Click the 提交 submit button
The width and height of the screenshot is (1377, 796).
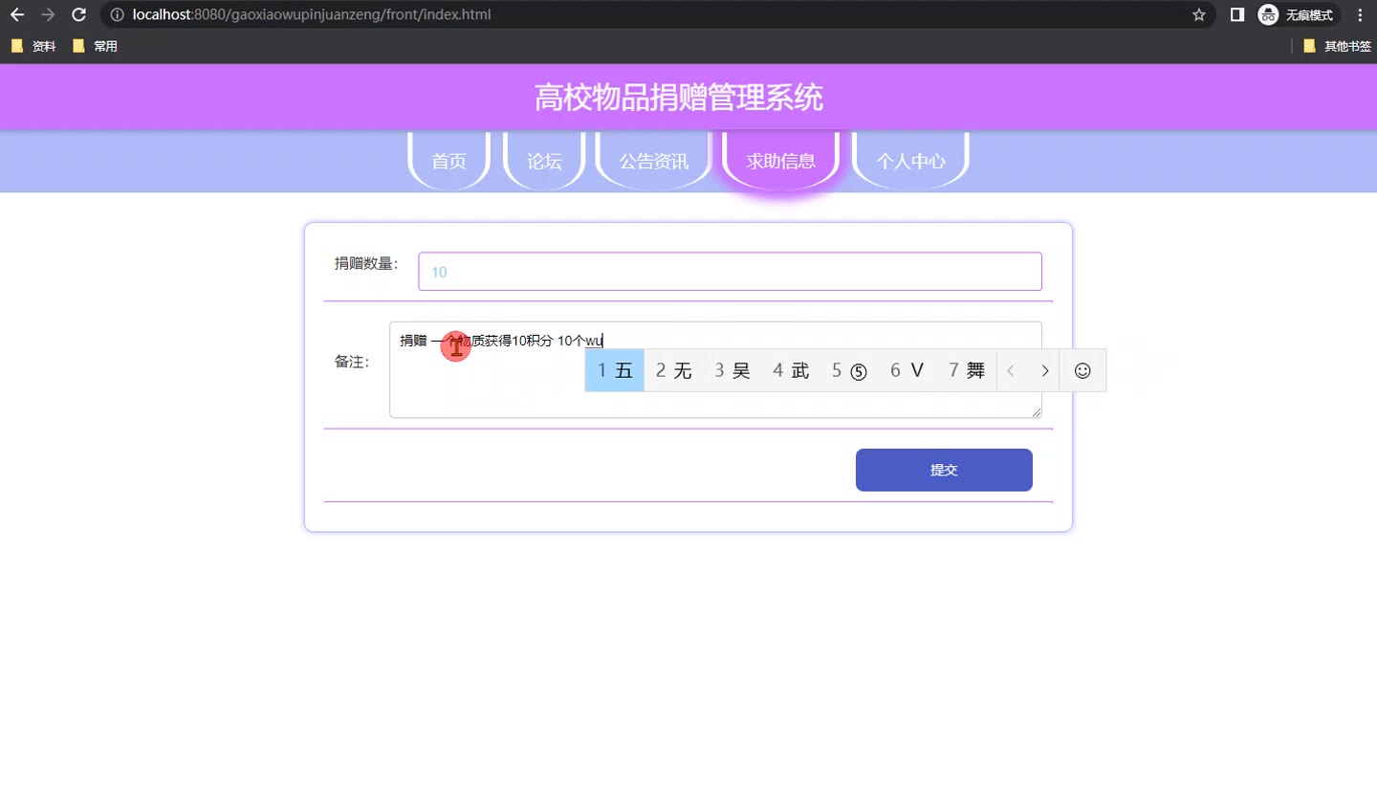pyautogui.click(x=944, y=470)
